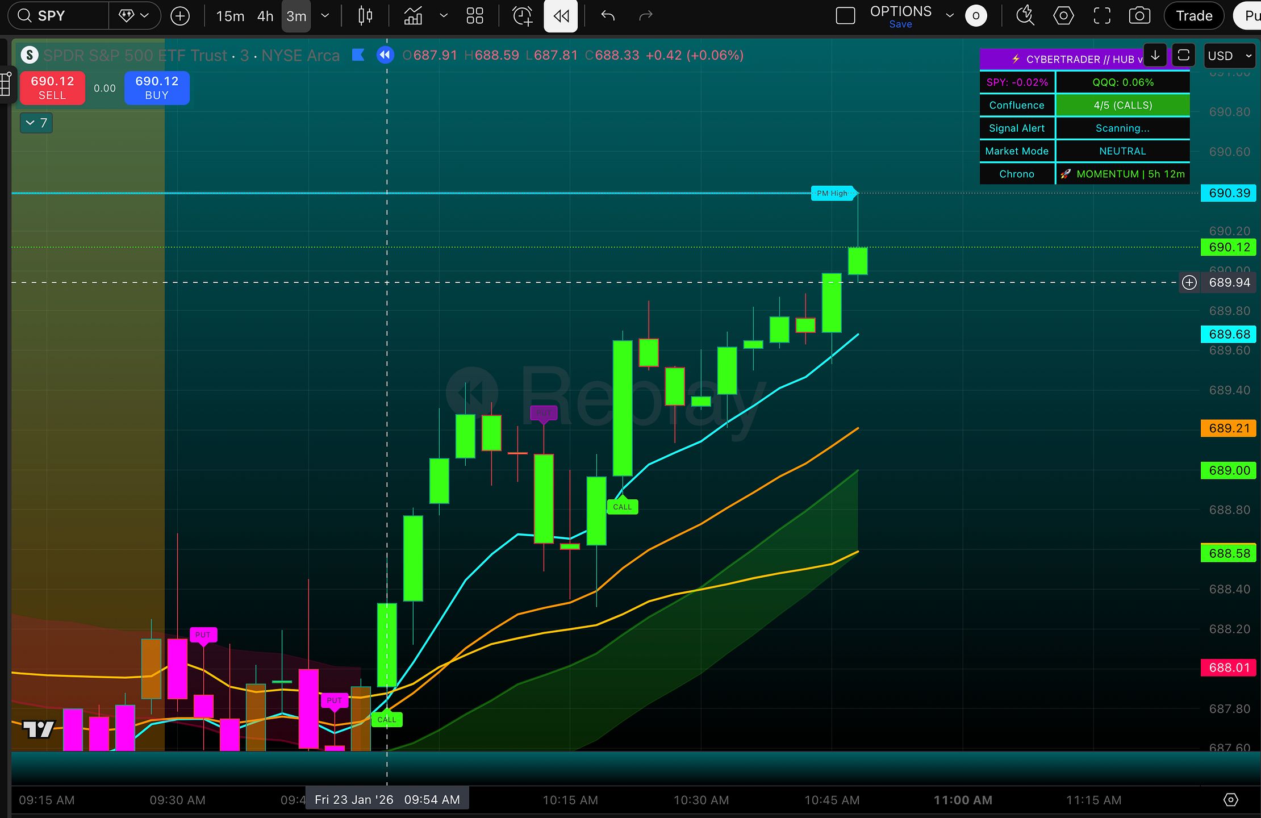
Task: Click the green CALL signal near 09:54
Action: click(x=387, y=719)
